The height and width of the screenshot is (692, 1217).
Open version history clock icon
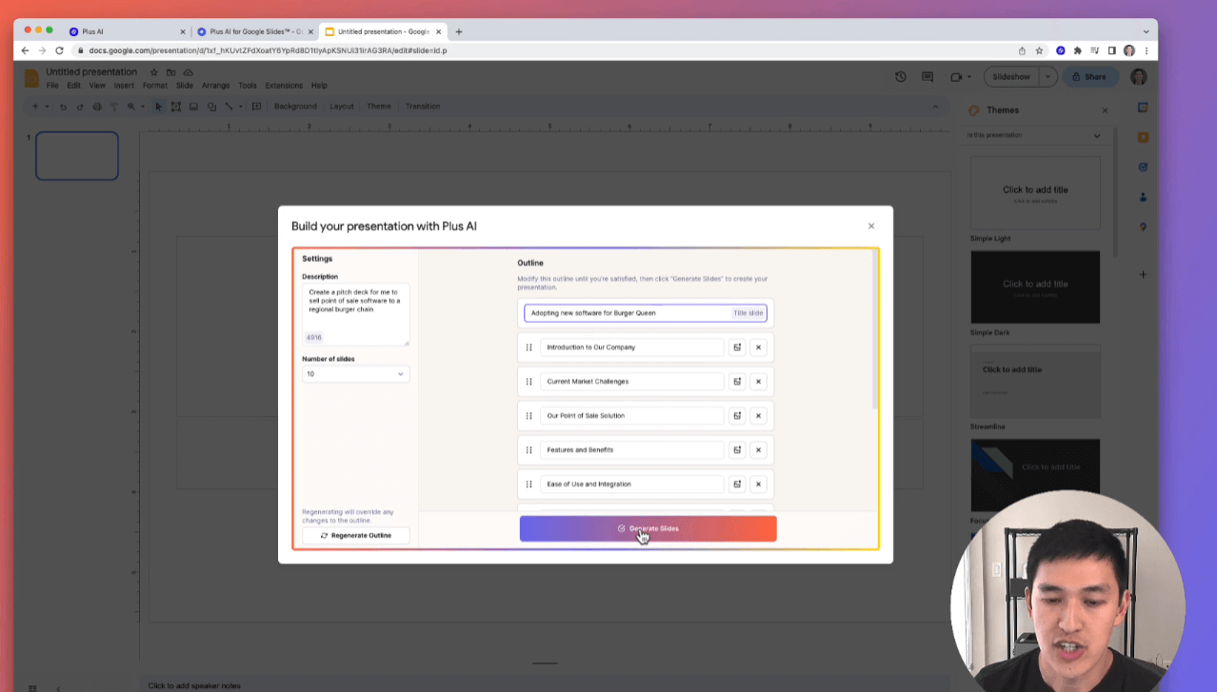(x=900, y=77)
